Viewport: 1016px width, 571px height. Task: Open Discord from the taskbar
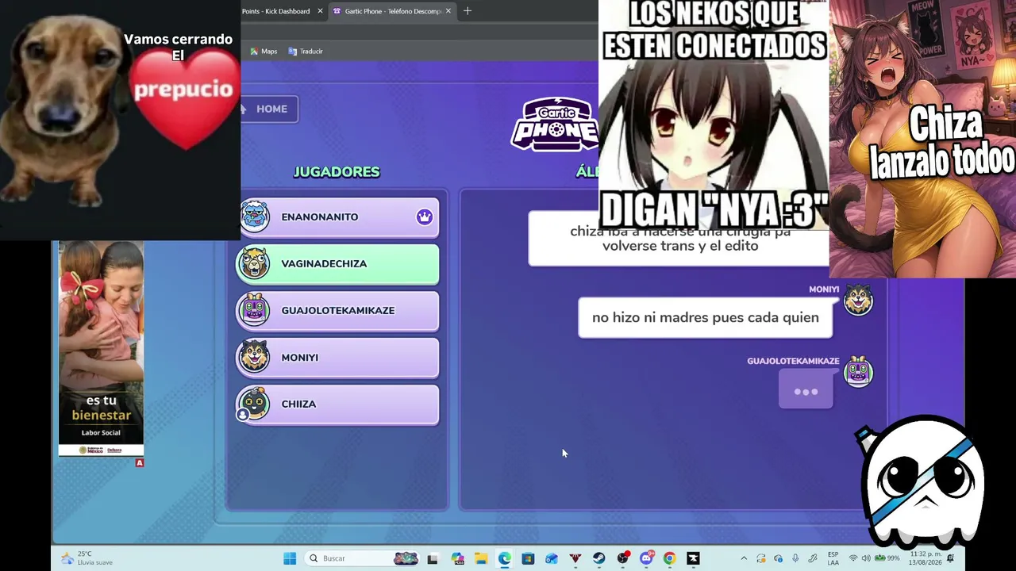point(646,558)
